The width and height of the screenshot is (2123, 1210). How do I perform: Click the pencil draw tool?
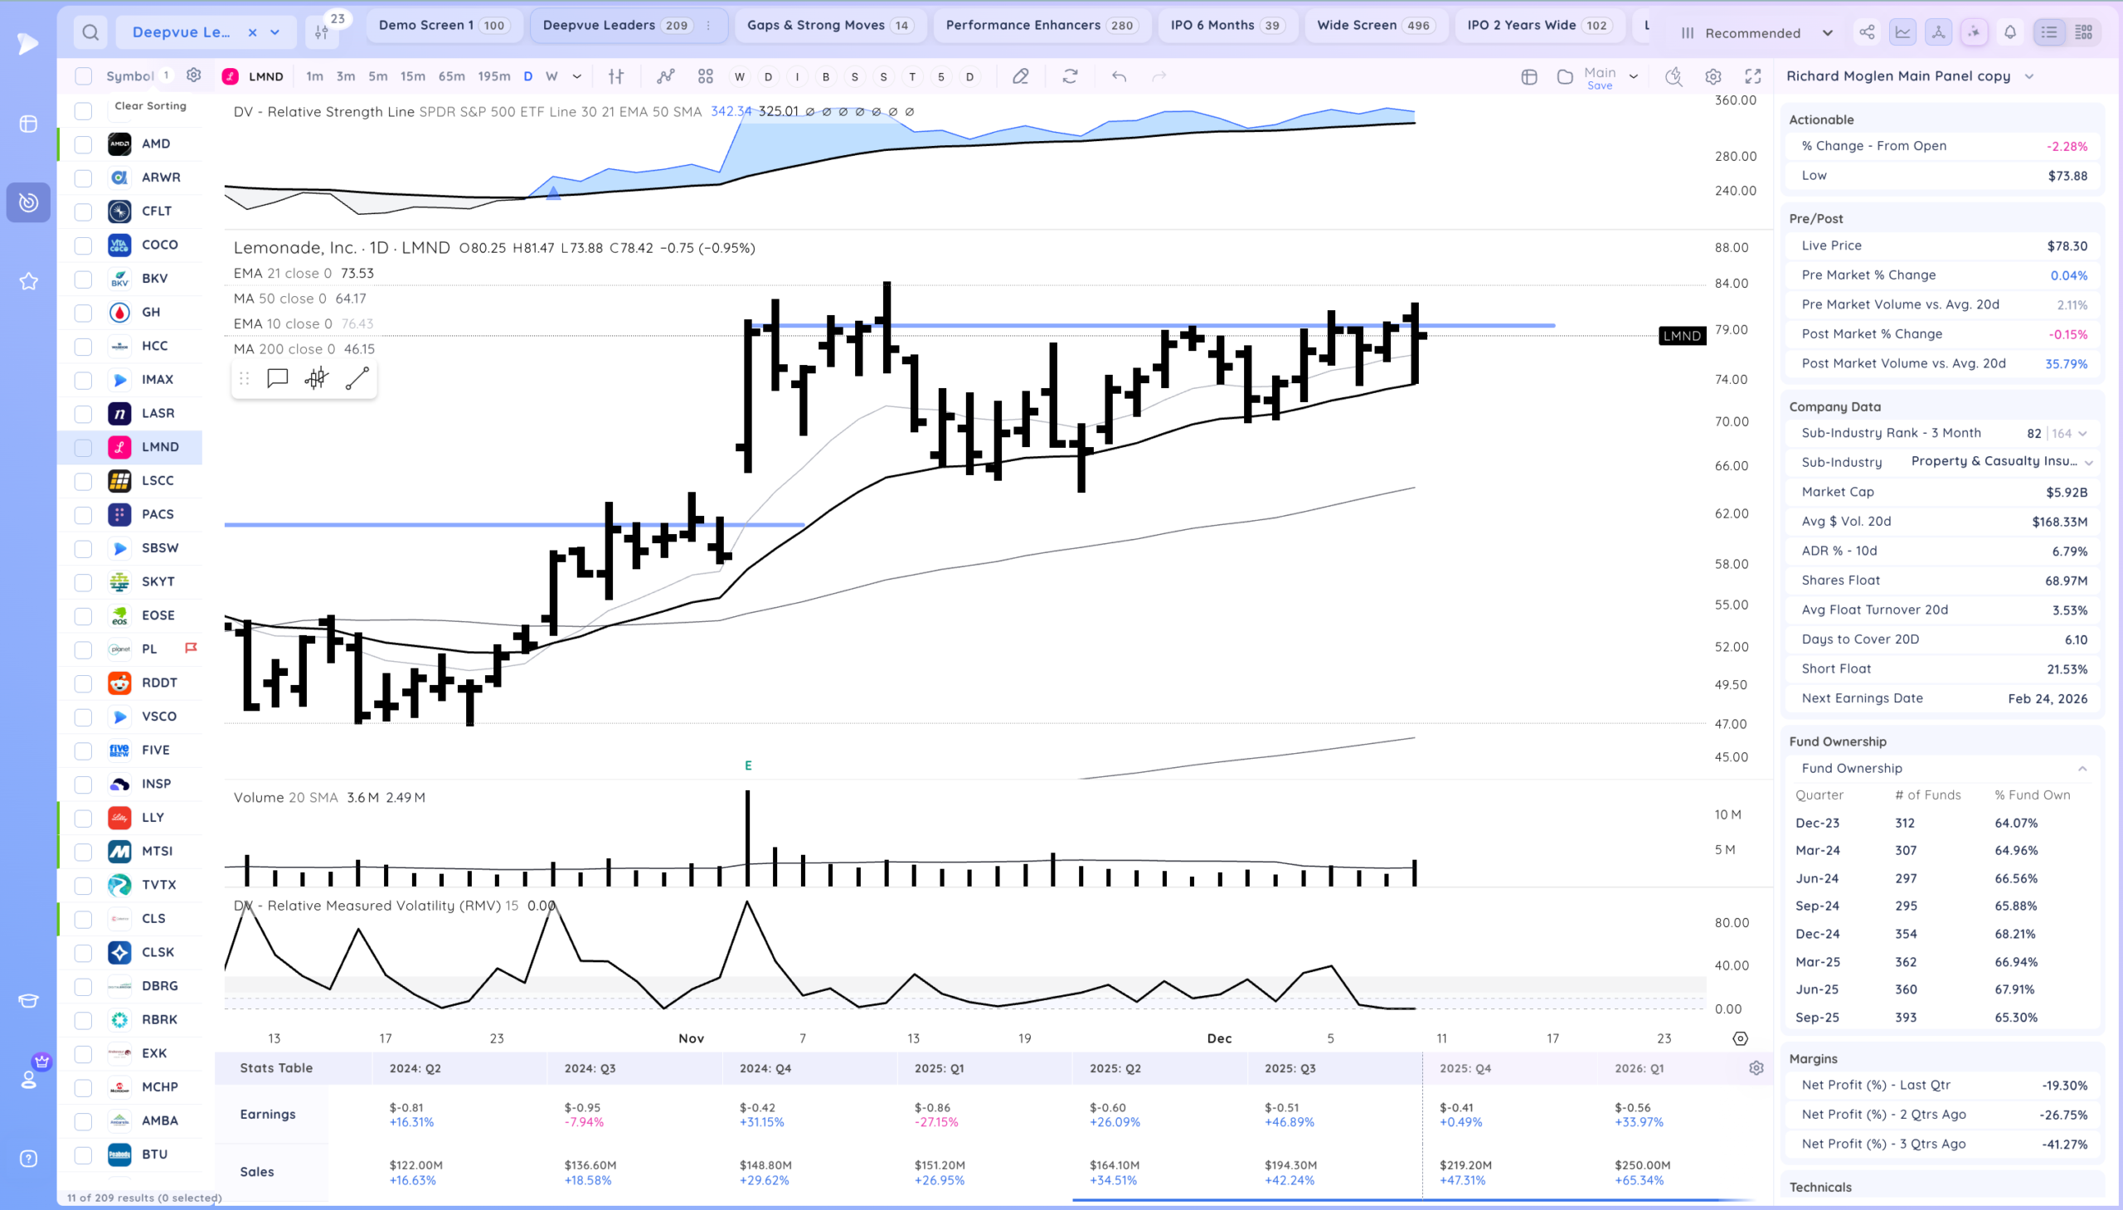click(x=1020, y=76)
